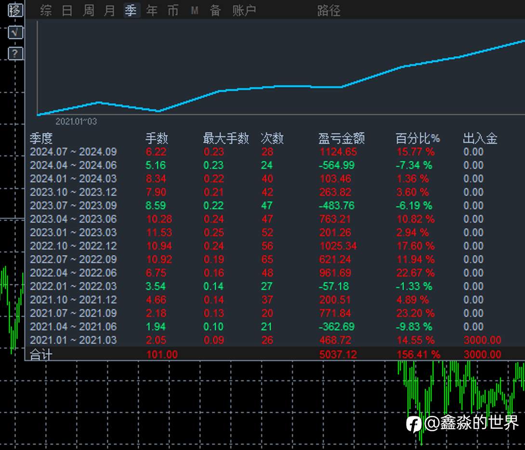The width and height of the screenshot is (525, 450).
Task: Click the ? help icon button
Action: (x=15, y=53)
